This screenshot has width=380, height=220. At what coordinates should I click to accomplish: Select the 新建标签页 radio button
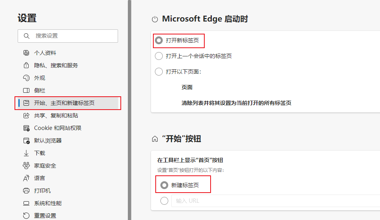164,185
